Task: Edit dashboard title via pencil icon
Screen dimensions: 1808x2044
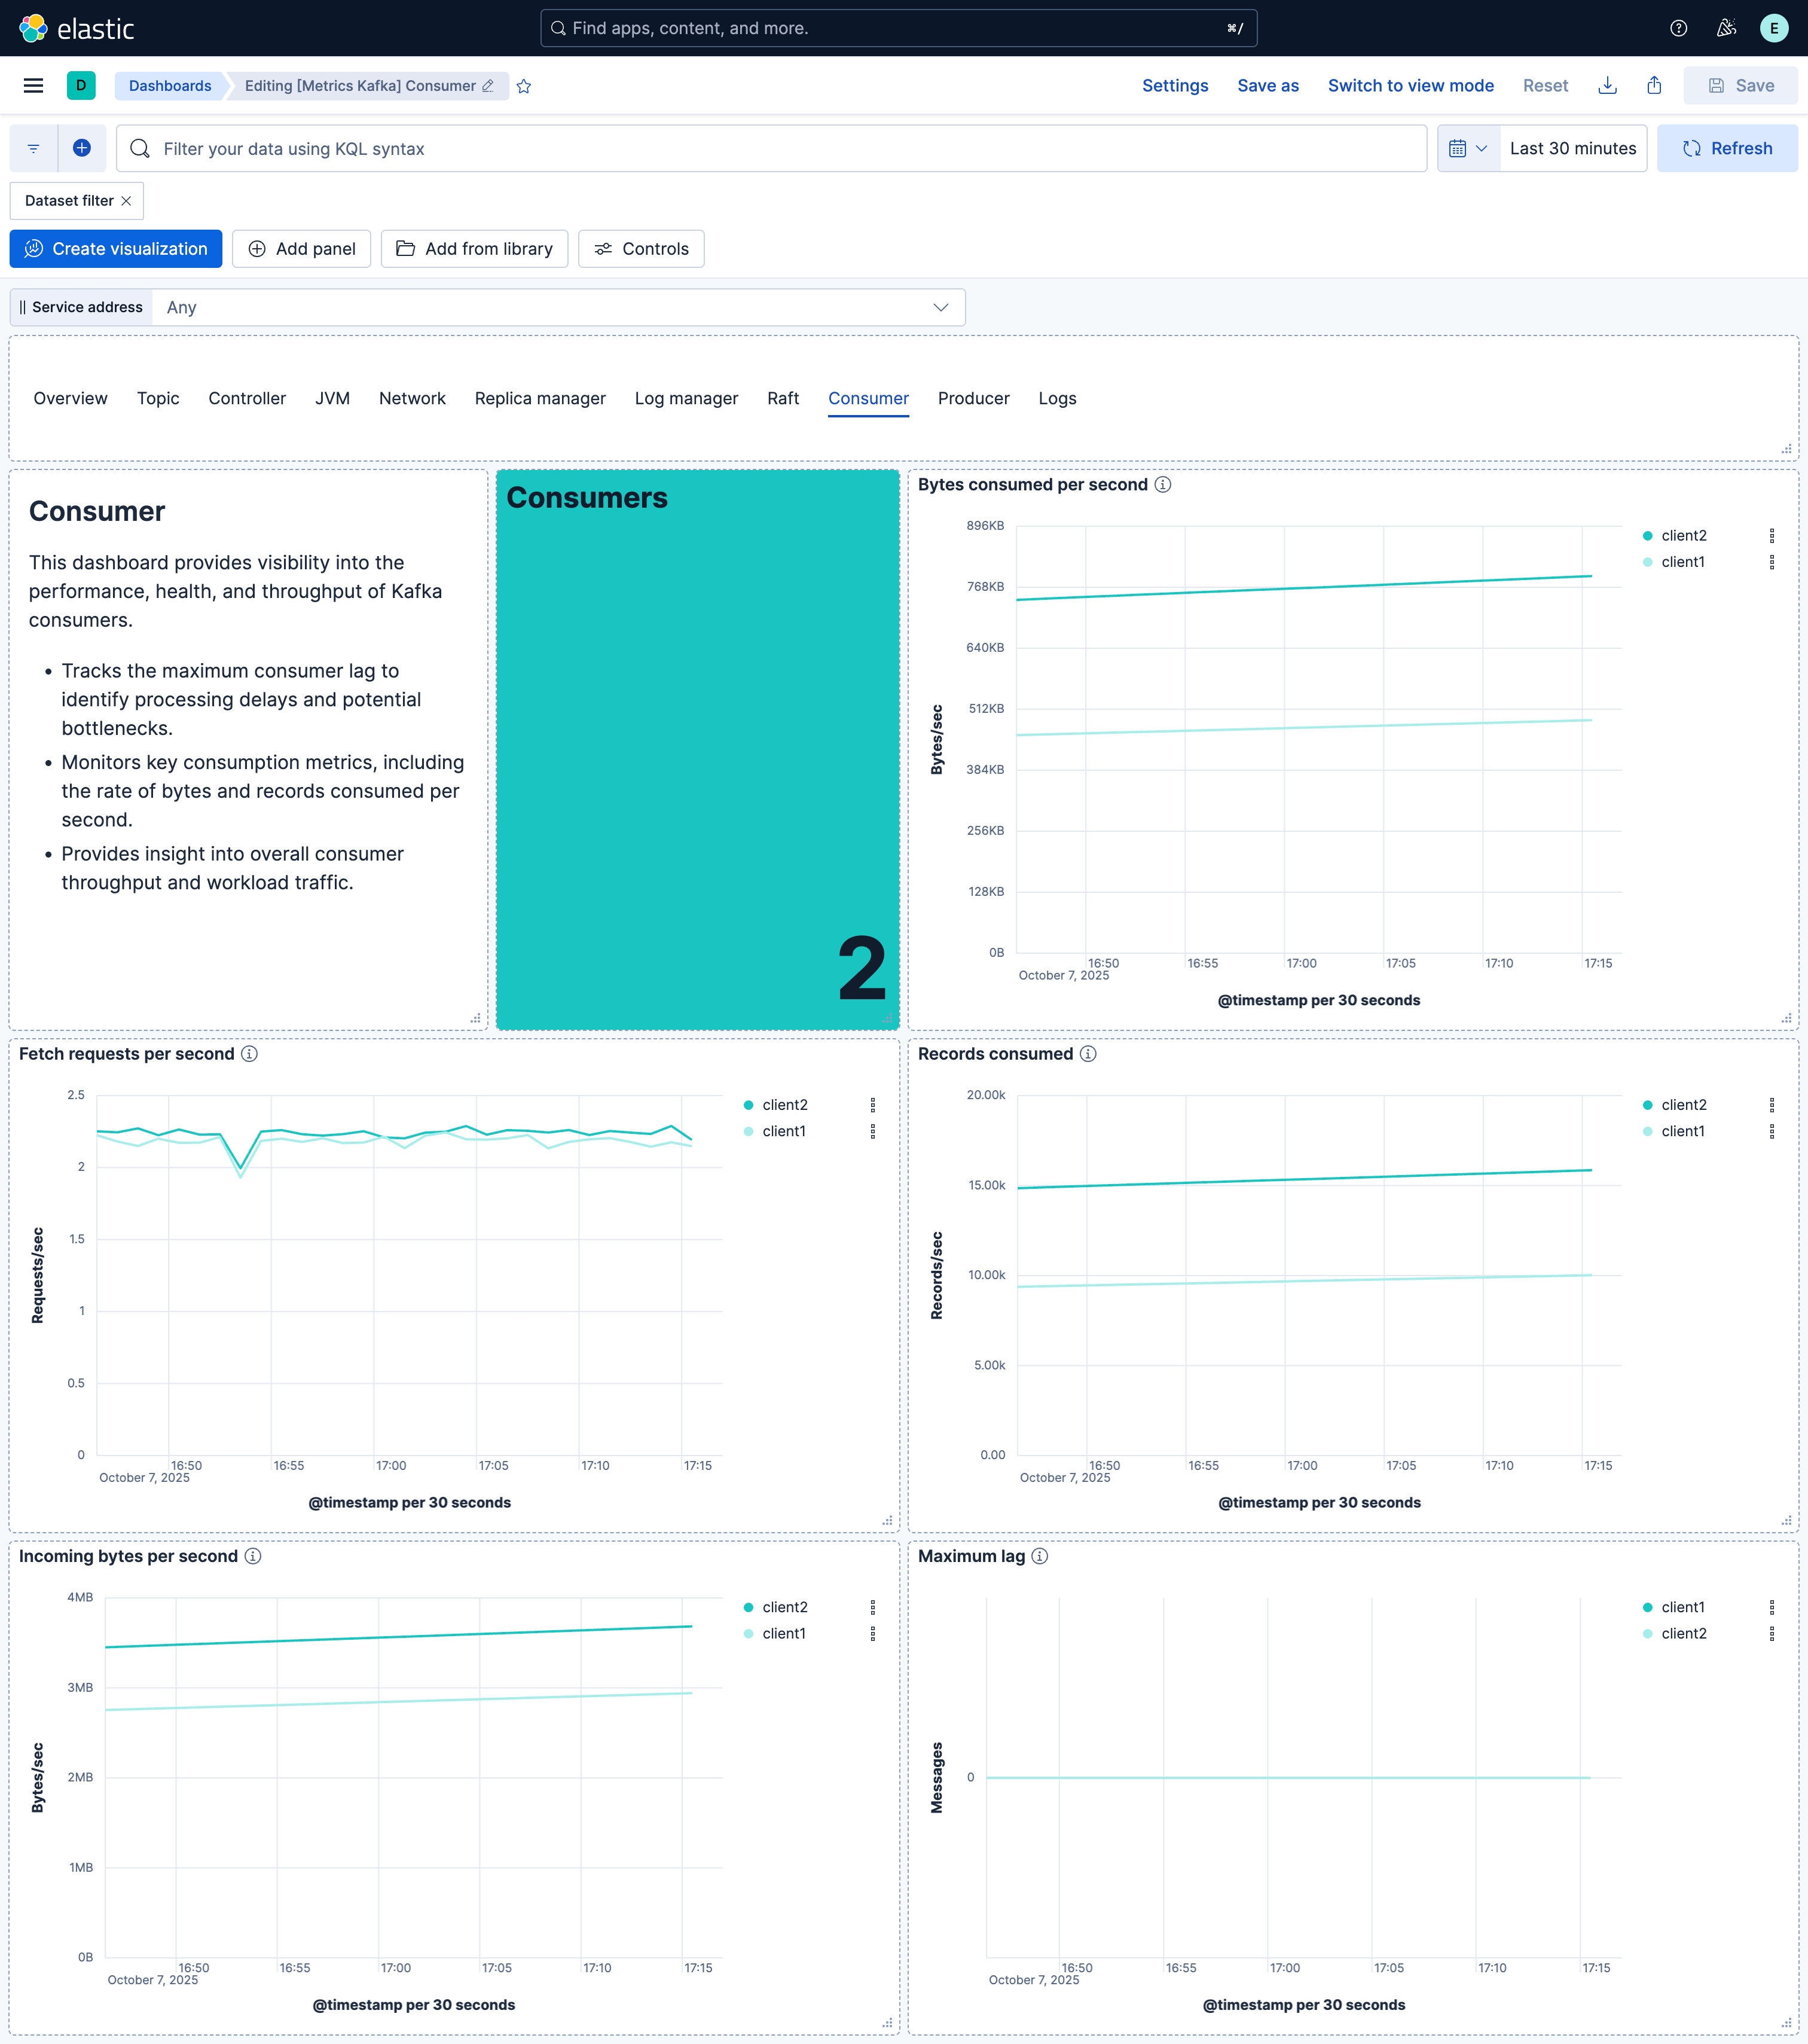Action: pos(488,86)
